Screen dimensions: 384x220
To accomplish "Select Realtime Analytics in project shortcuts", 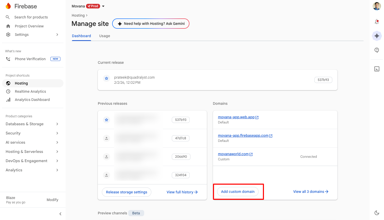I will [x=30, y=91].
